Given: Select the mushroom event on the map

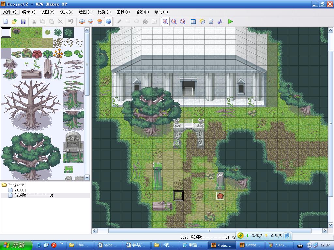Looking at the screenshot, I should (220, 195).
